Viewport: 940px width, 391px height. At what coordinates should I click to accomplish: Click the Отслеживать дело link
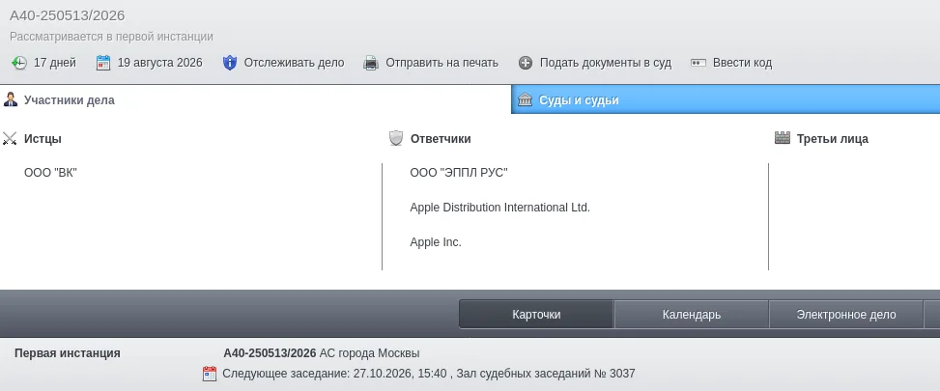tap(294, 63)
